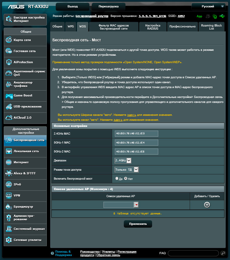Select Да for wireless bridge

[117, 178]
